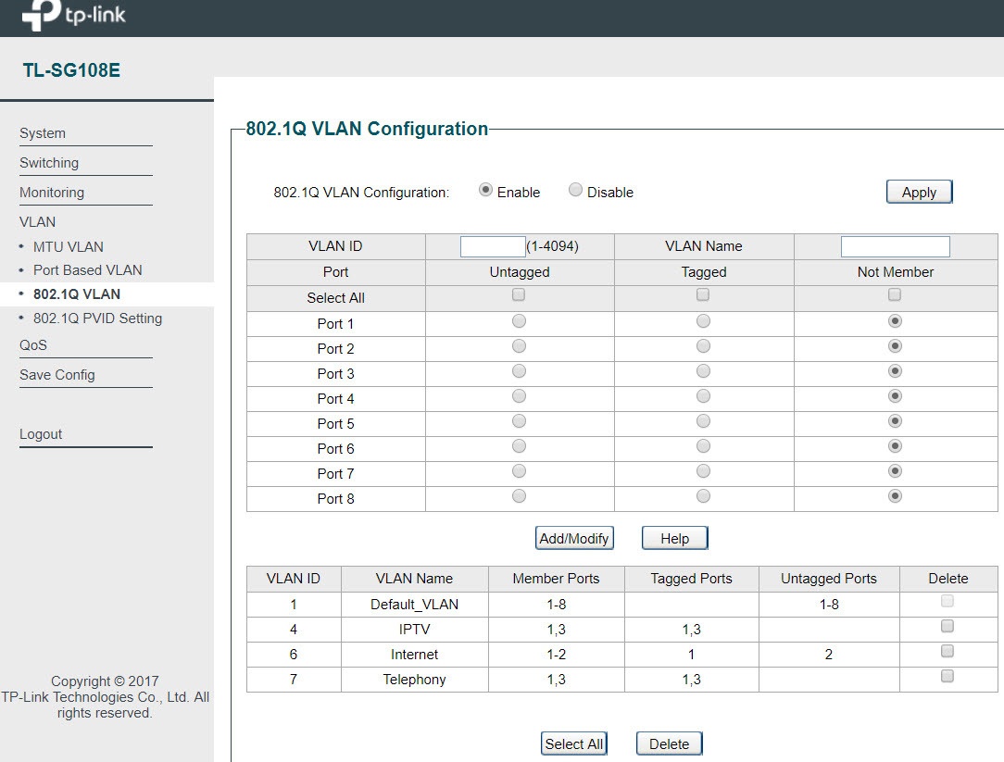Image resolution: width=1004 pixels, height=762 pixels.
Task: Select the Disable radio button
Action: [x=576, y=190]
